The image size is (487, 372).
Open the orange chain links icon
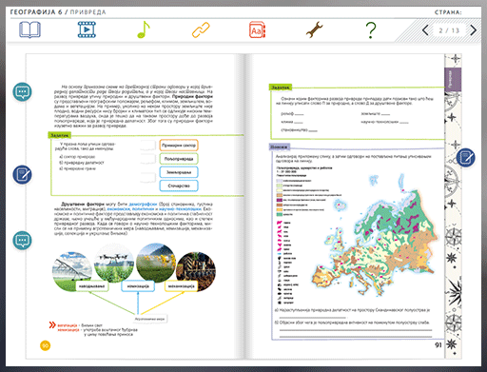tap(201, 29)
